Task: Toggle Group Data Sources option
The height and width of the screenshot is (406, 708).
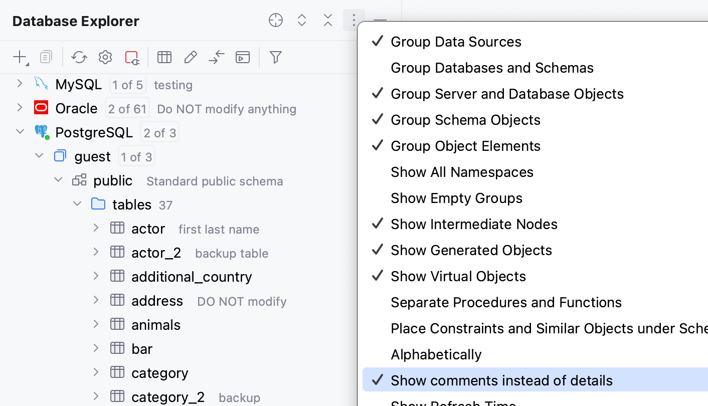Action: 456,42
